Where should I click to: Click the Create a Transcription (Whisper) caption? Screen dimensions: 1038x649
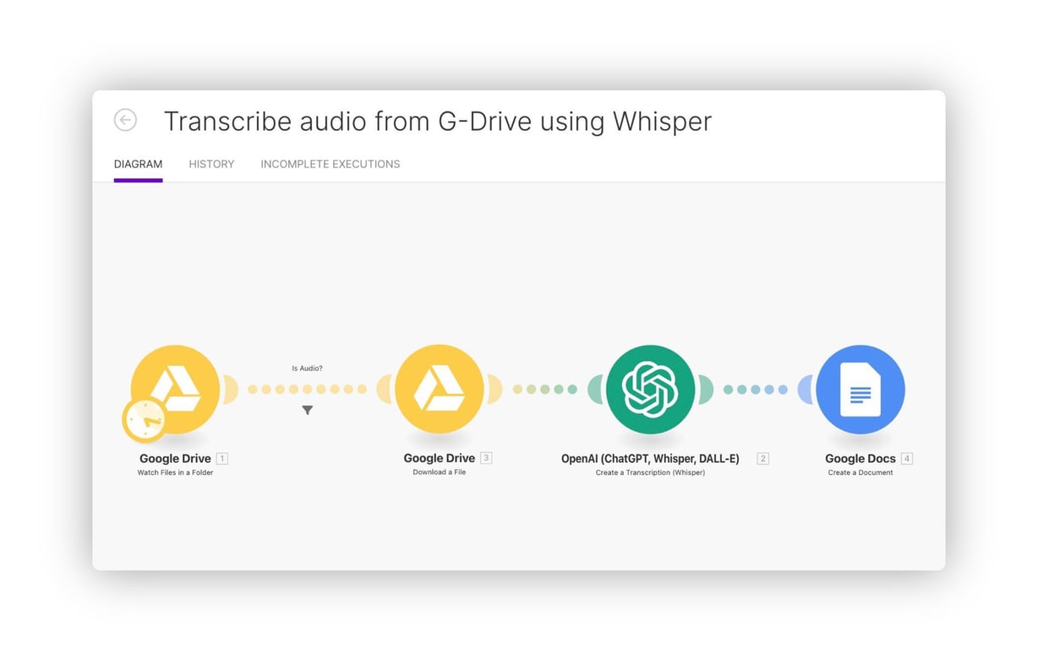[650, 473]
